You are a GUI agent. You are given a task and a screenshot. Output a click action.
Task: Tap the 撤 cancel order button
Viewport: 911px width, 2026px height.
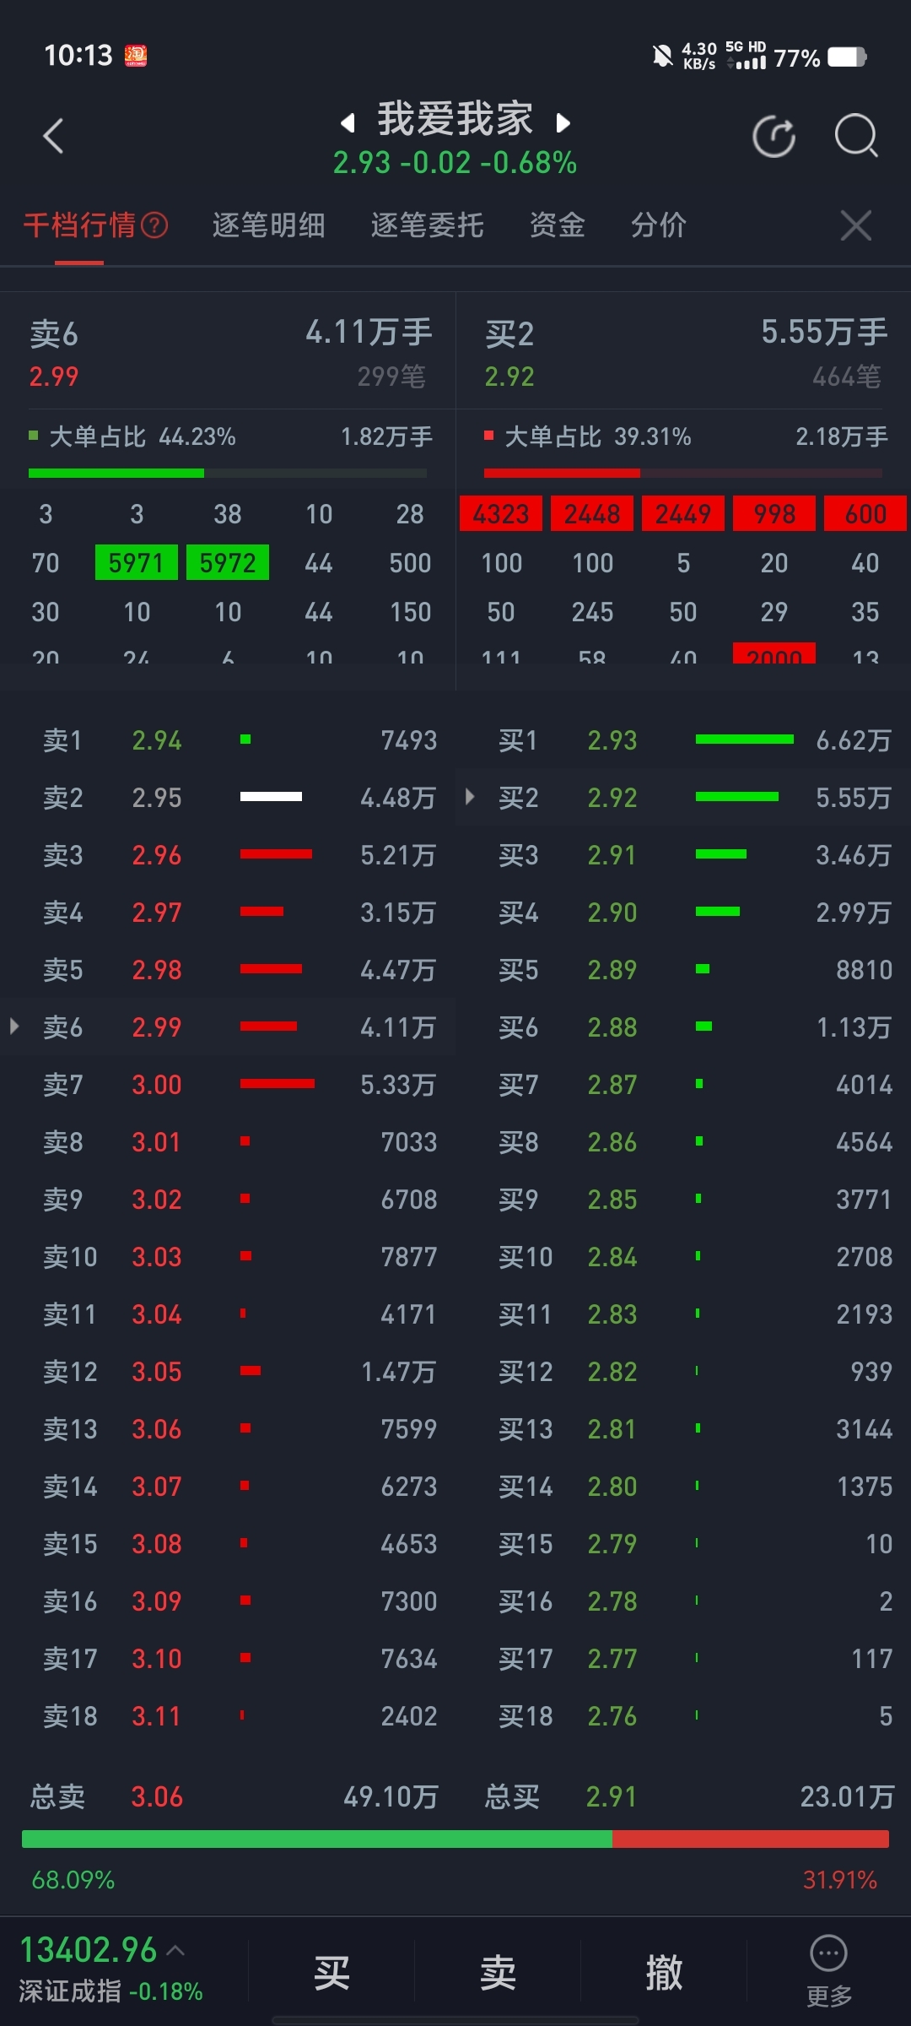click(x=664, y=1972)
